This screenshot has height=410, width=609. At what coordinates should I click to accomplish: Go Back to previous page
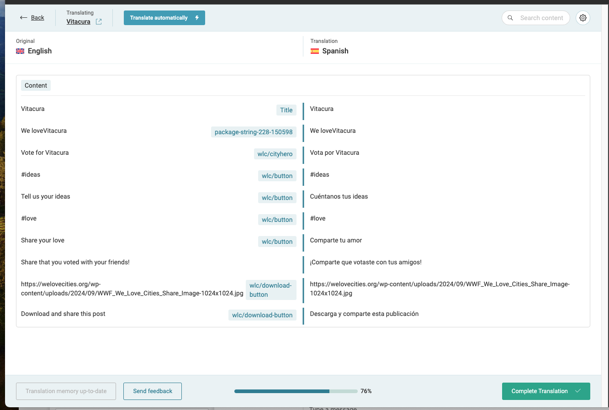click(37, 18)
